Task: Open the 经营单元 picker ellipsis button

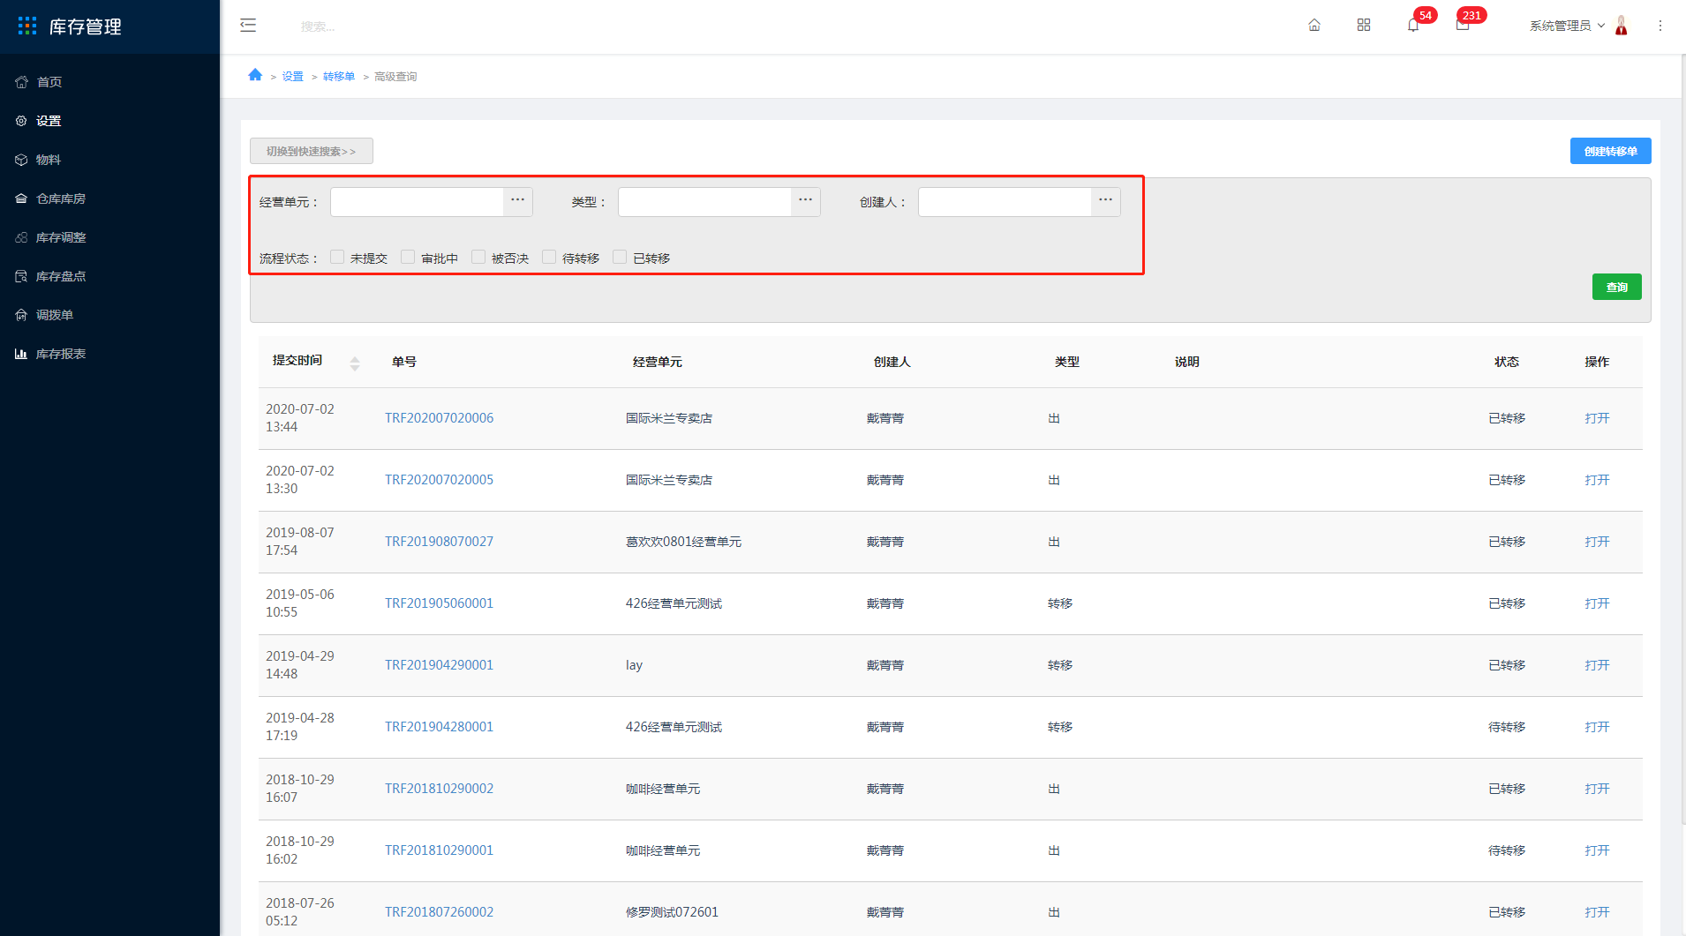Action: pyautogui.click(x=518, y=201)
